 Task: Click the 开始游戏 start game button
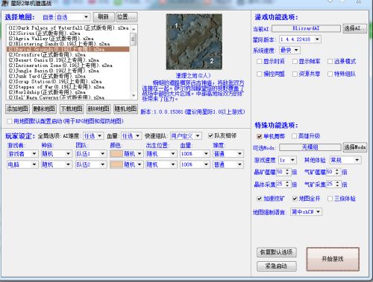point(333,259)
